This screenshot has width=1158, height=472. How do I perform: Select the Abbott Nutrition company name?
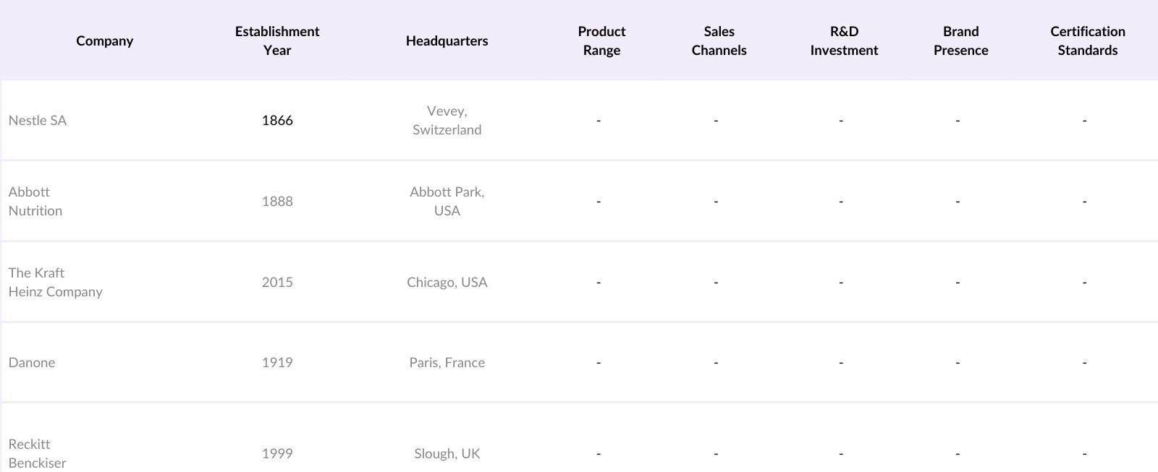coord(35,201)
